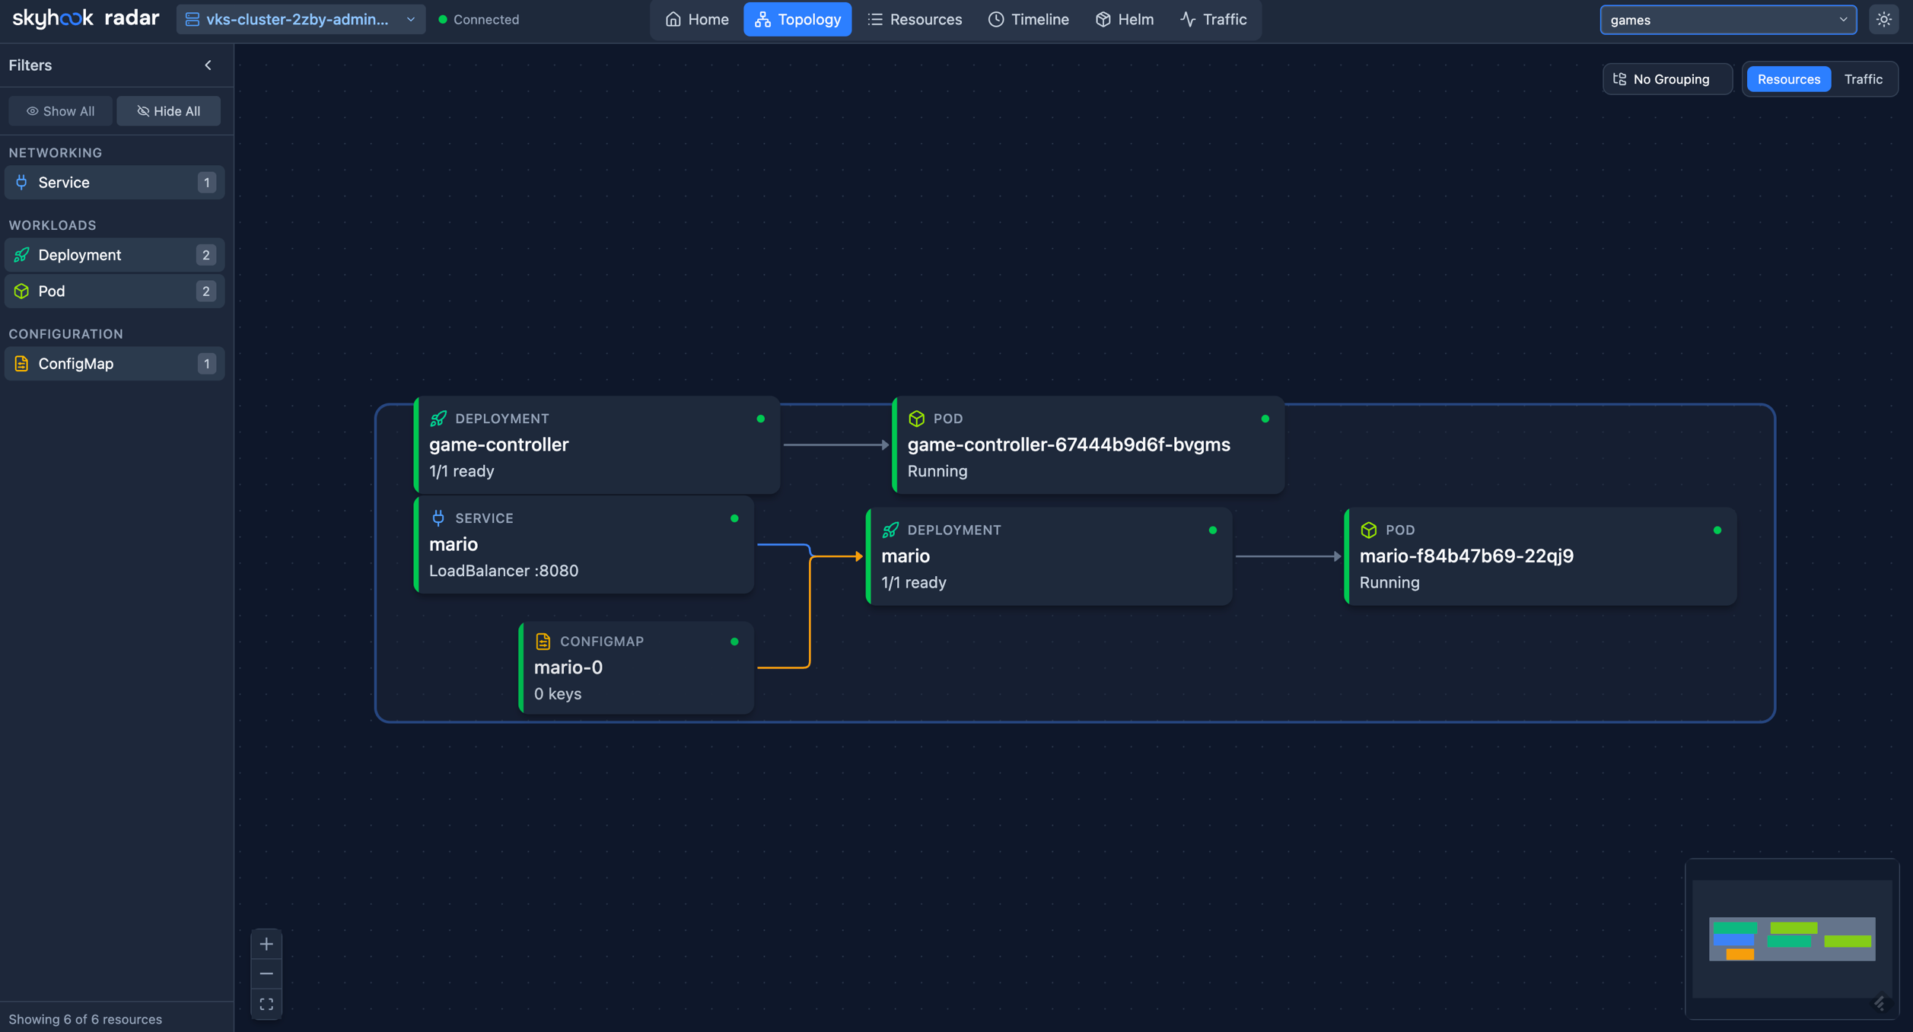Click '1/1 ready' on game-controller deployment
Viewport: 1913px width, 1032px height.
click(x=462, y=471)
